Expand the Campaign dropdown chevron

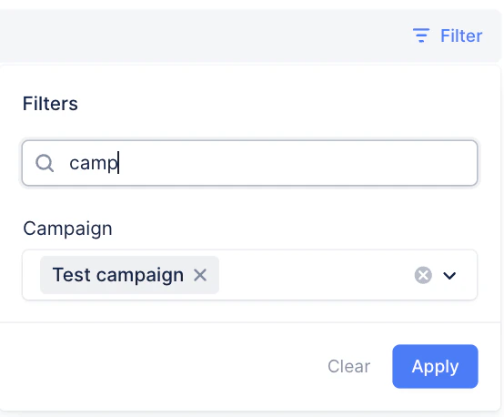[449, 276]
